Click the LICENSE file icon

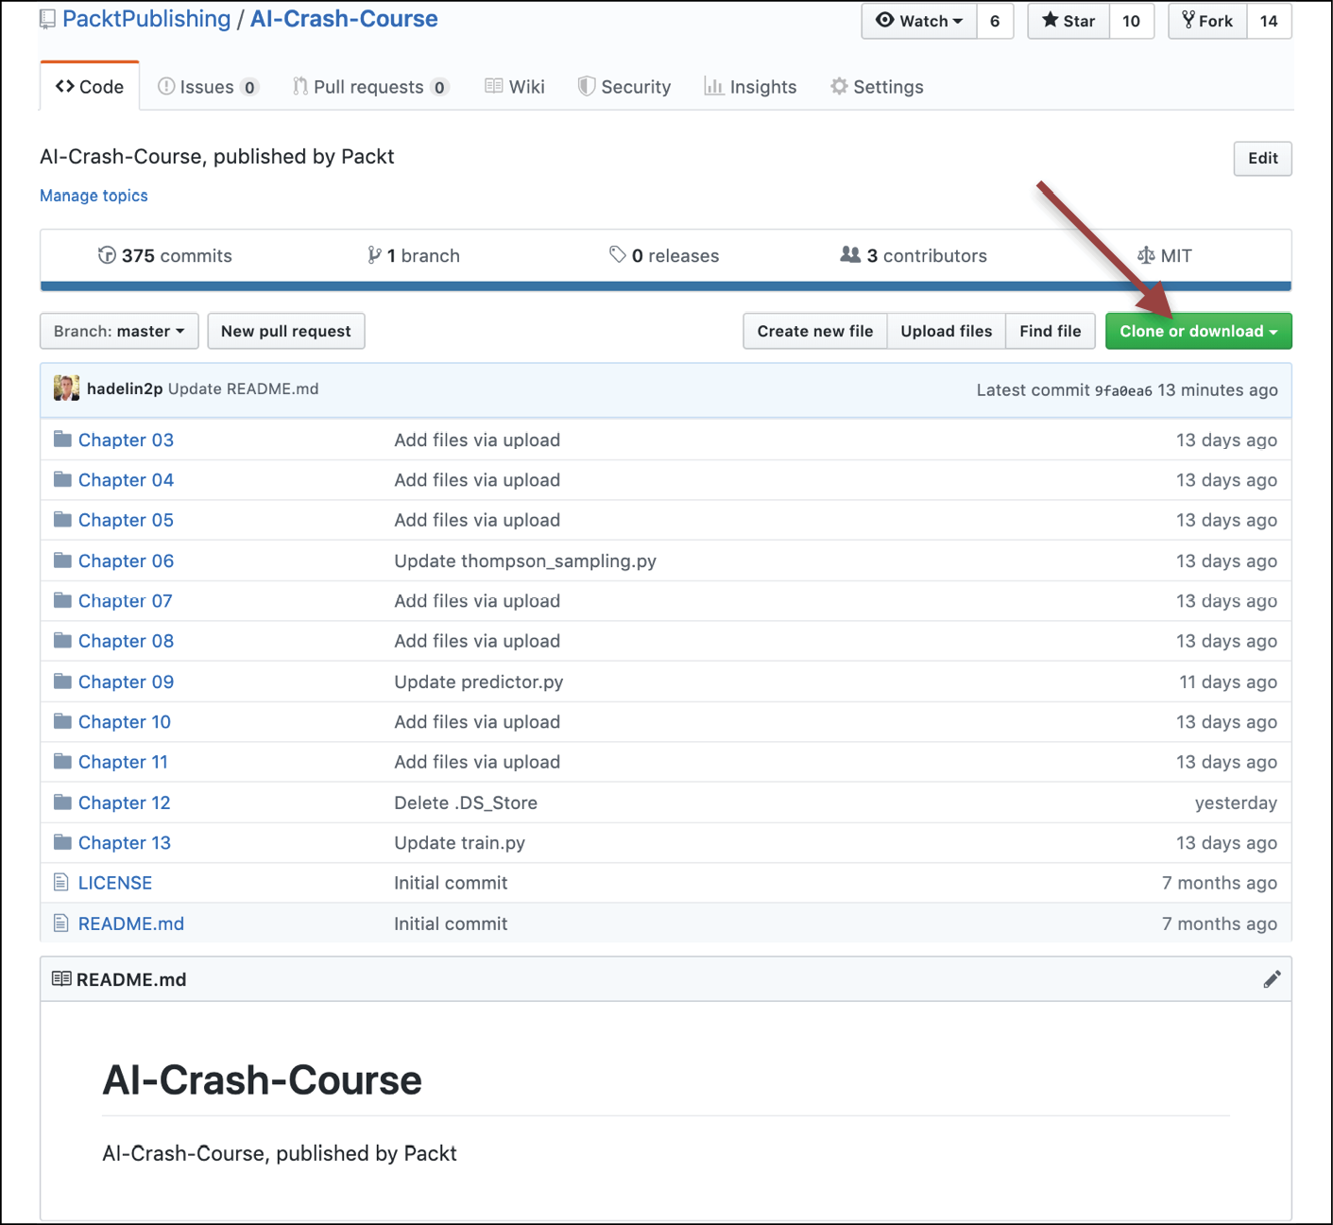point(61,883)
